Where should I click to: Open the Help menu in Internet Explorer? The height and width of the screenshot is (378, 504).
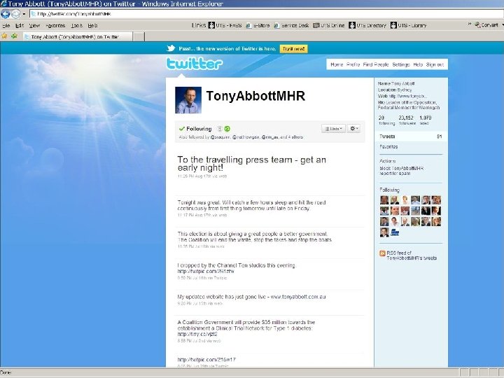[92, 25]
